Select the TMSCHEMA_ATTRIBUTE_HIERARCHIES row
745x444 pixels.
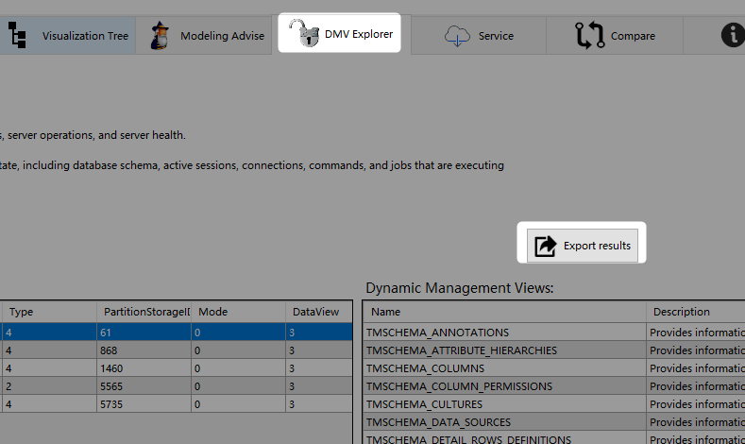(x=461, y=350)
